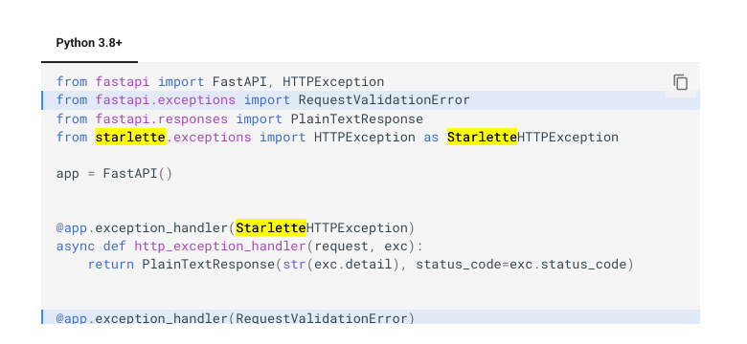The width and height of the screenshot is (747, 344).
Task: Copy the code block to clipboard
Action: tap(680, 82)
